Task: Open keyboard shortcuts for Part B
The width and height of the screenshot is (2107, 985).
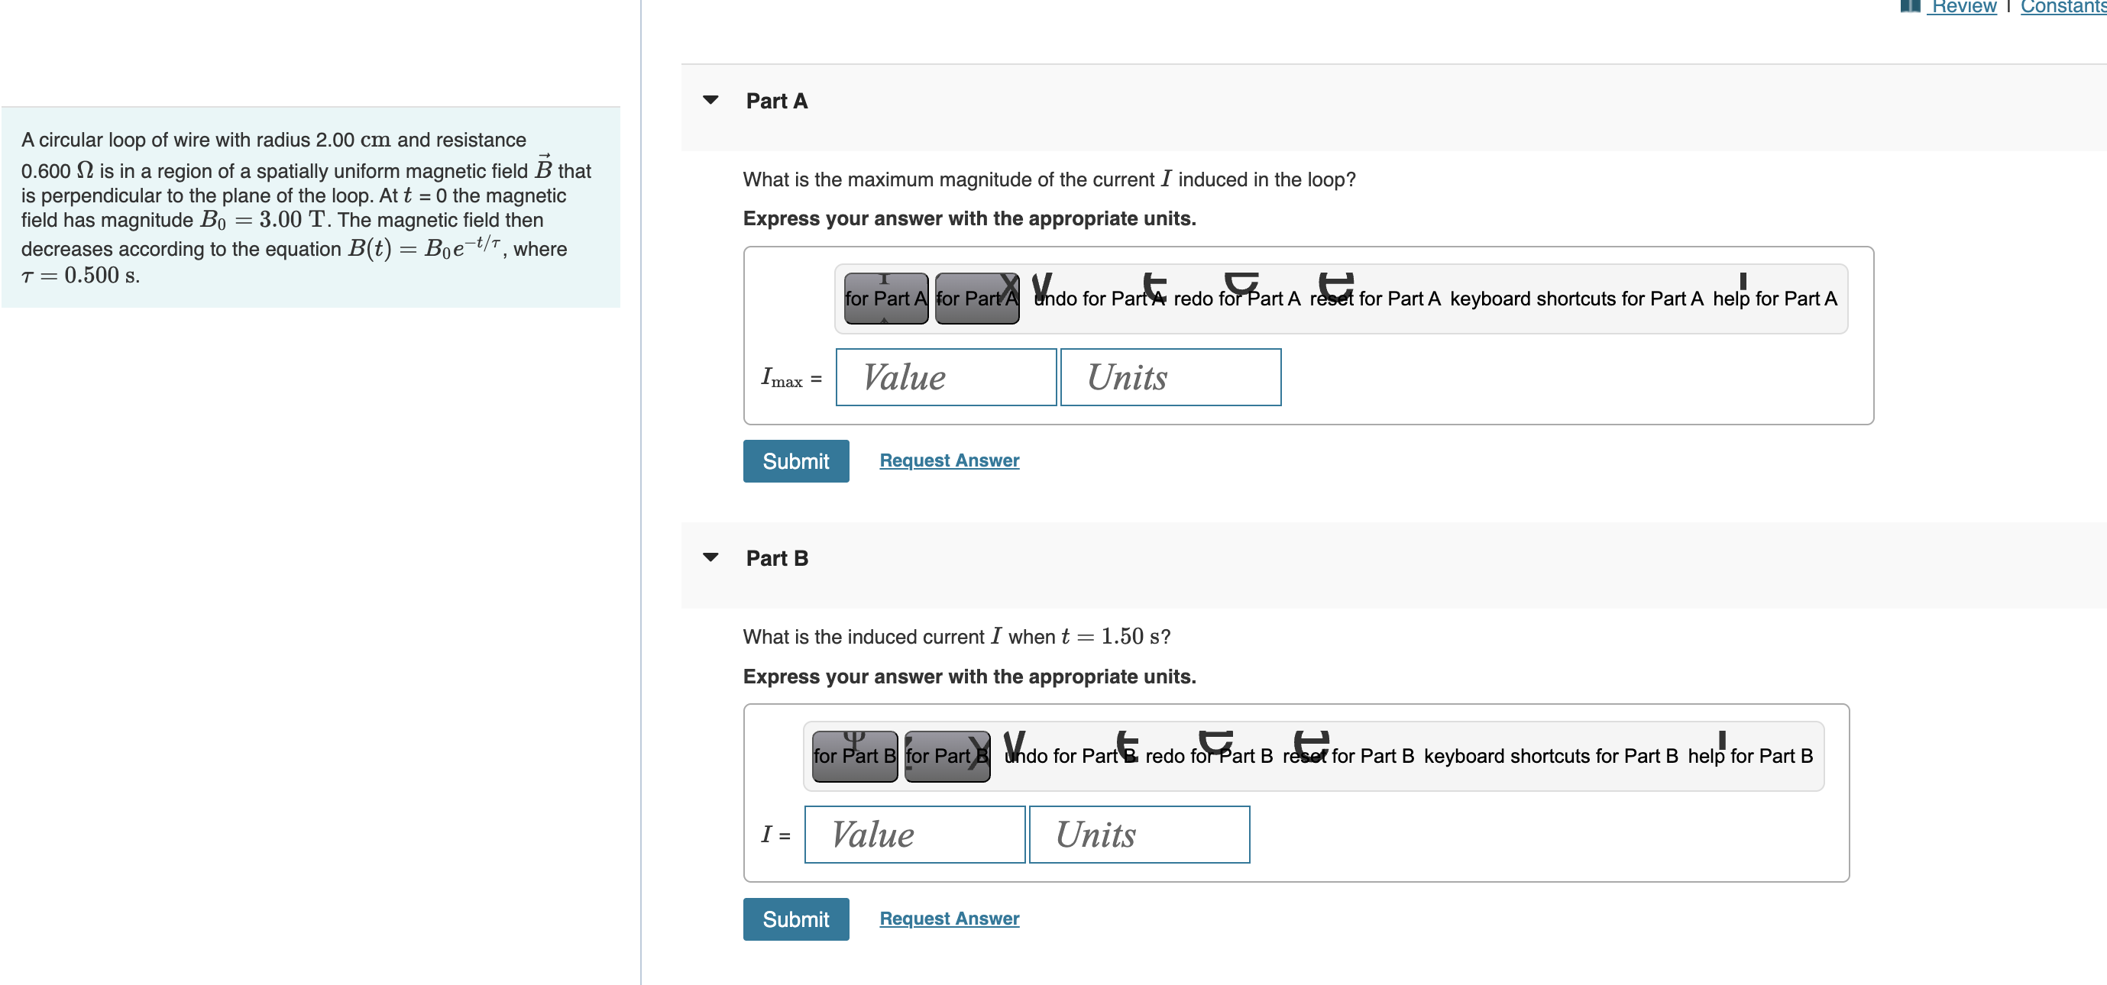Action: coord(1550,756)
